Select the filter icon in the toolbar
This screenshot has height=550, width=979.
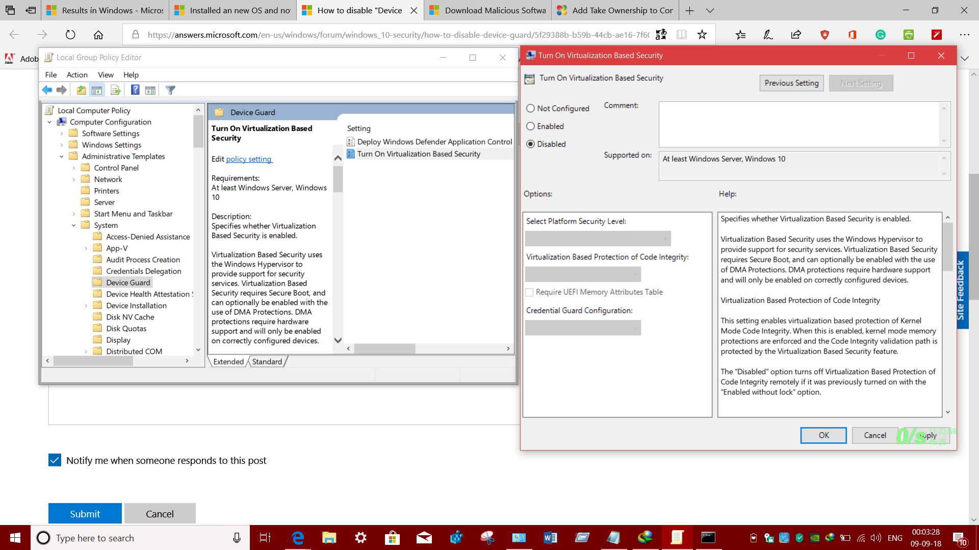[x=170, y=90]
